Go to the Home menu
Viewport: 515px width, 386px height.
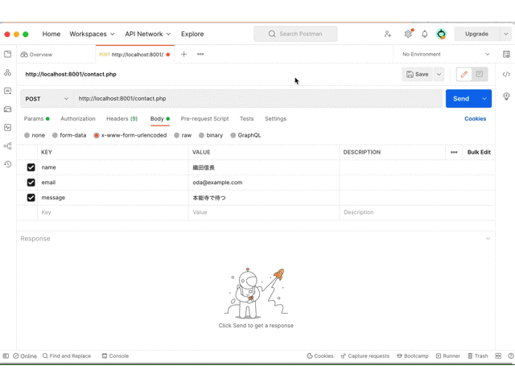(x=51, y=34)
